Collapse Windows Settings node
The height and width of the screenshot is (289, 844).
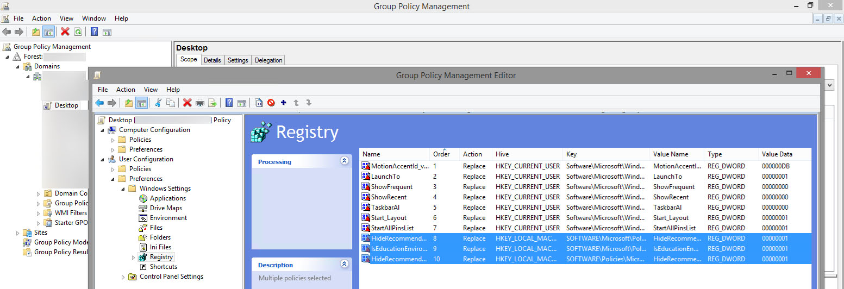click(x=123, y=189)
